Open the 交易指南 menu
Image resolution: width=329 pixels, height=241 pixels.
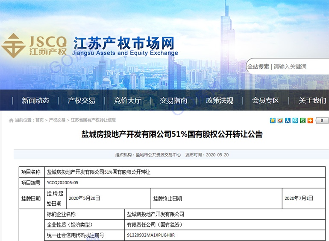pos(173,101)
